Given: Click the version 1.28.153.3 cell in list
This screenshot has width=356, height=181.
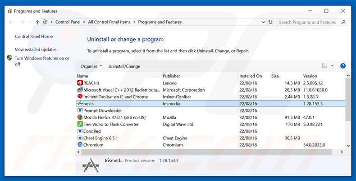Looking at the screenshot, I should coord(313,104).
